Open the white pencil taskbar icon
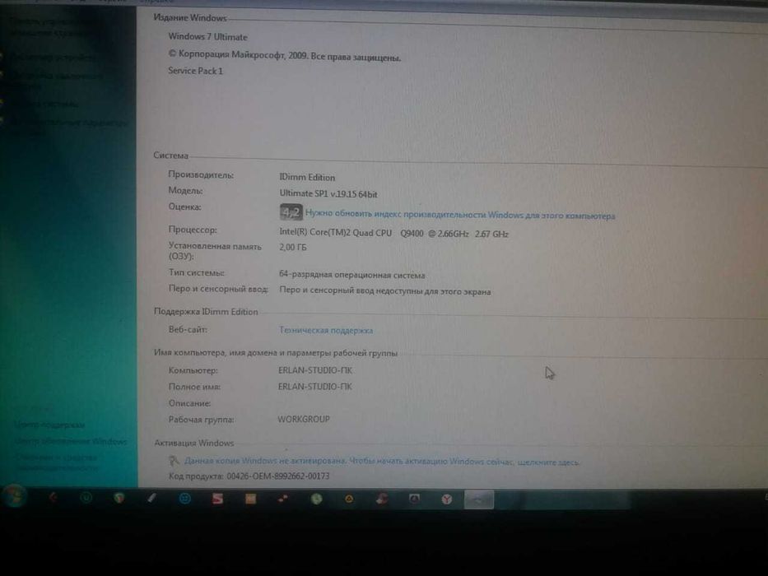 (x=151, y=498)
